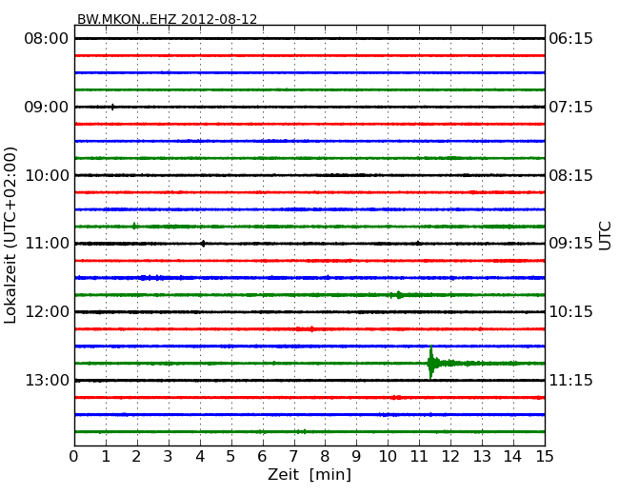The height and width of the screenshot is (495, 619).
Task: Select the 14 minute tick label
Action: (513, 457)
